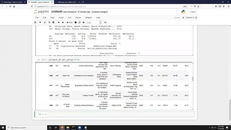Image resolution: width=231 pixels, height=130 pixels.
Task: Open the Kernel menu
Action: coord(78,18)
